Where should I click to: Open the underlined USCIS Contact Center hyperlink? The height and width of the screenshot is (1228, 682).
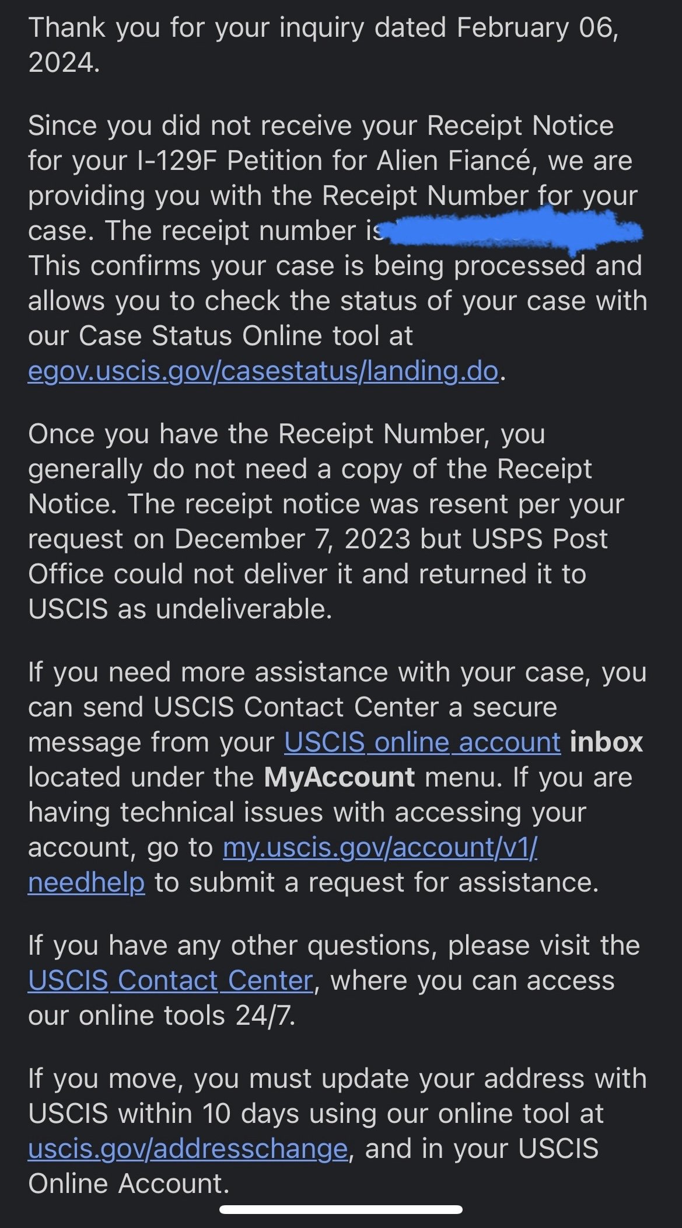[170, 981]
